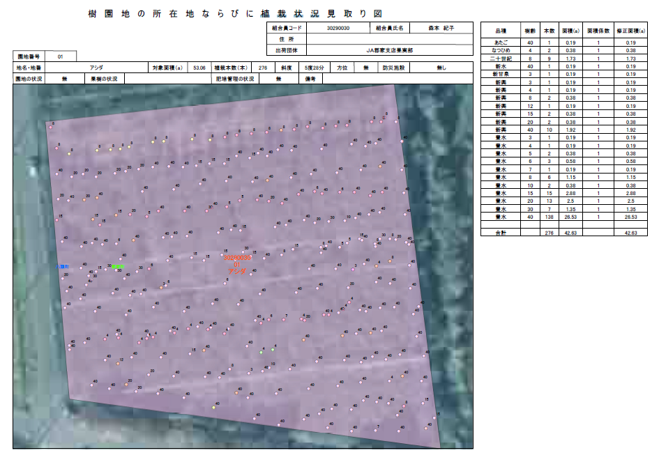
Task: Click the あたご variety row
Action: pos(500,43)
